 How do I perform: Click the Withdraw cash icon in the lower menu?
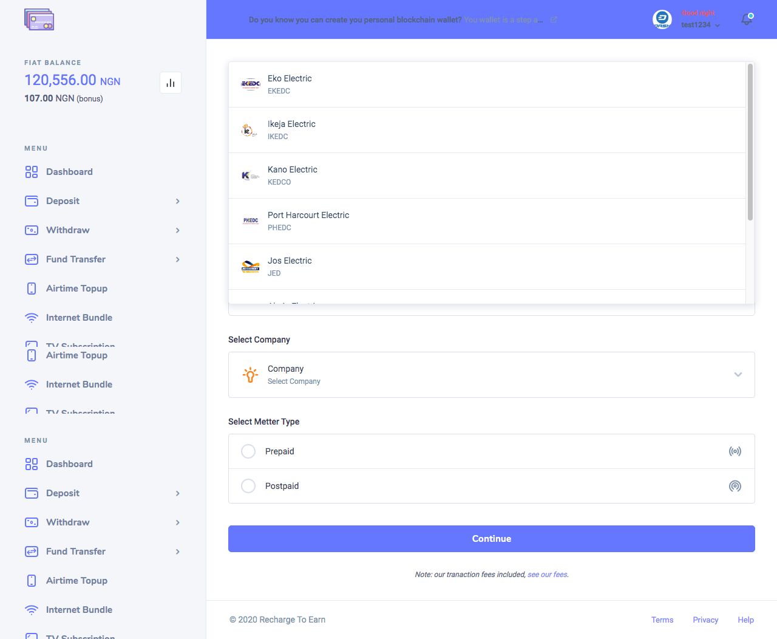click(x=32, y=522)
